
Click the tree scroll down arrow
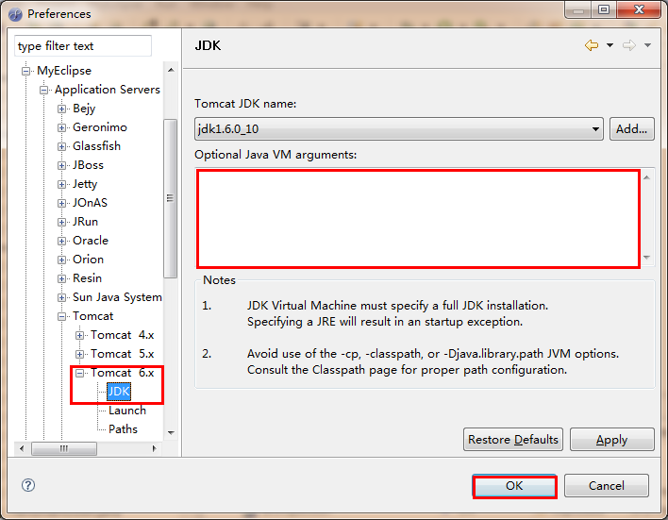(171, 432)
